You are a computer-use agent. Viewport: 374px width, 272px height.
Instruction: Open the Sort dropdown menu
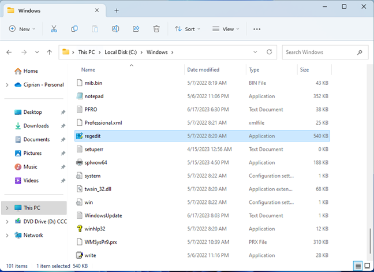pos(188,29)
